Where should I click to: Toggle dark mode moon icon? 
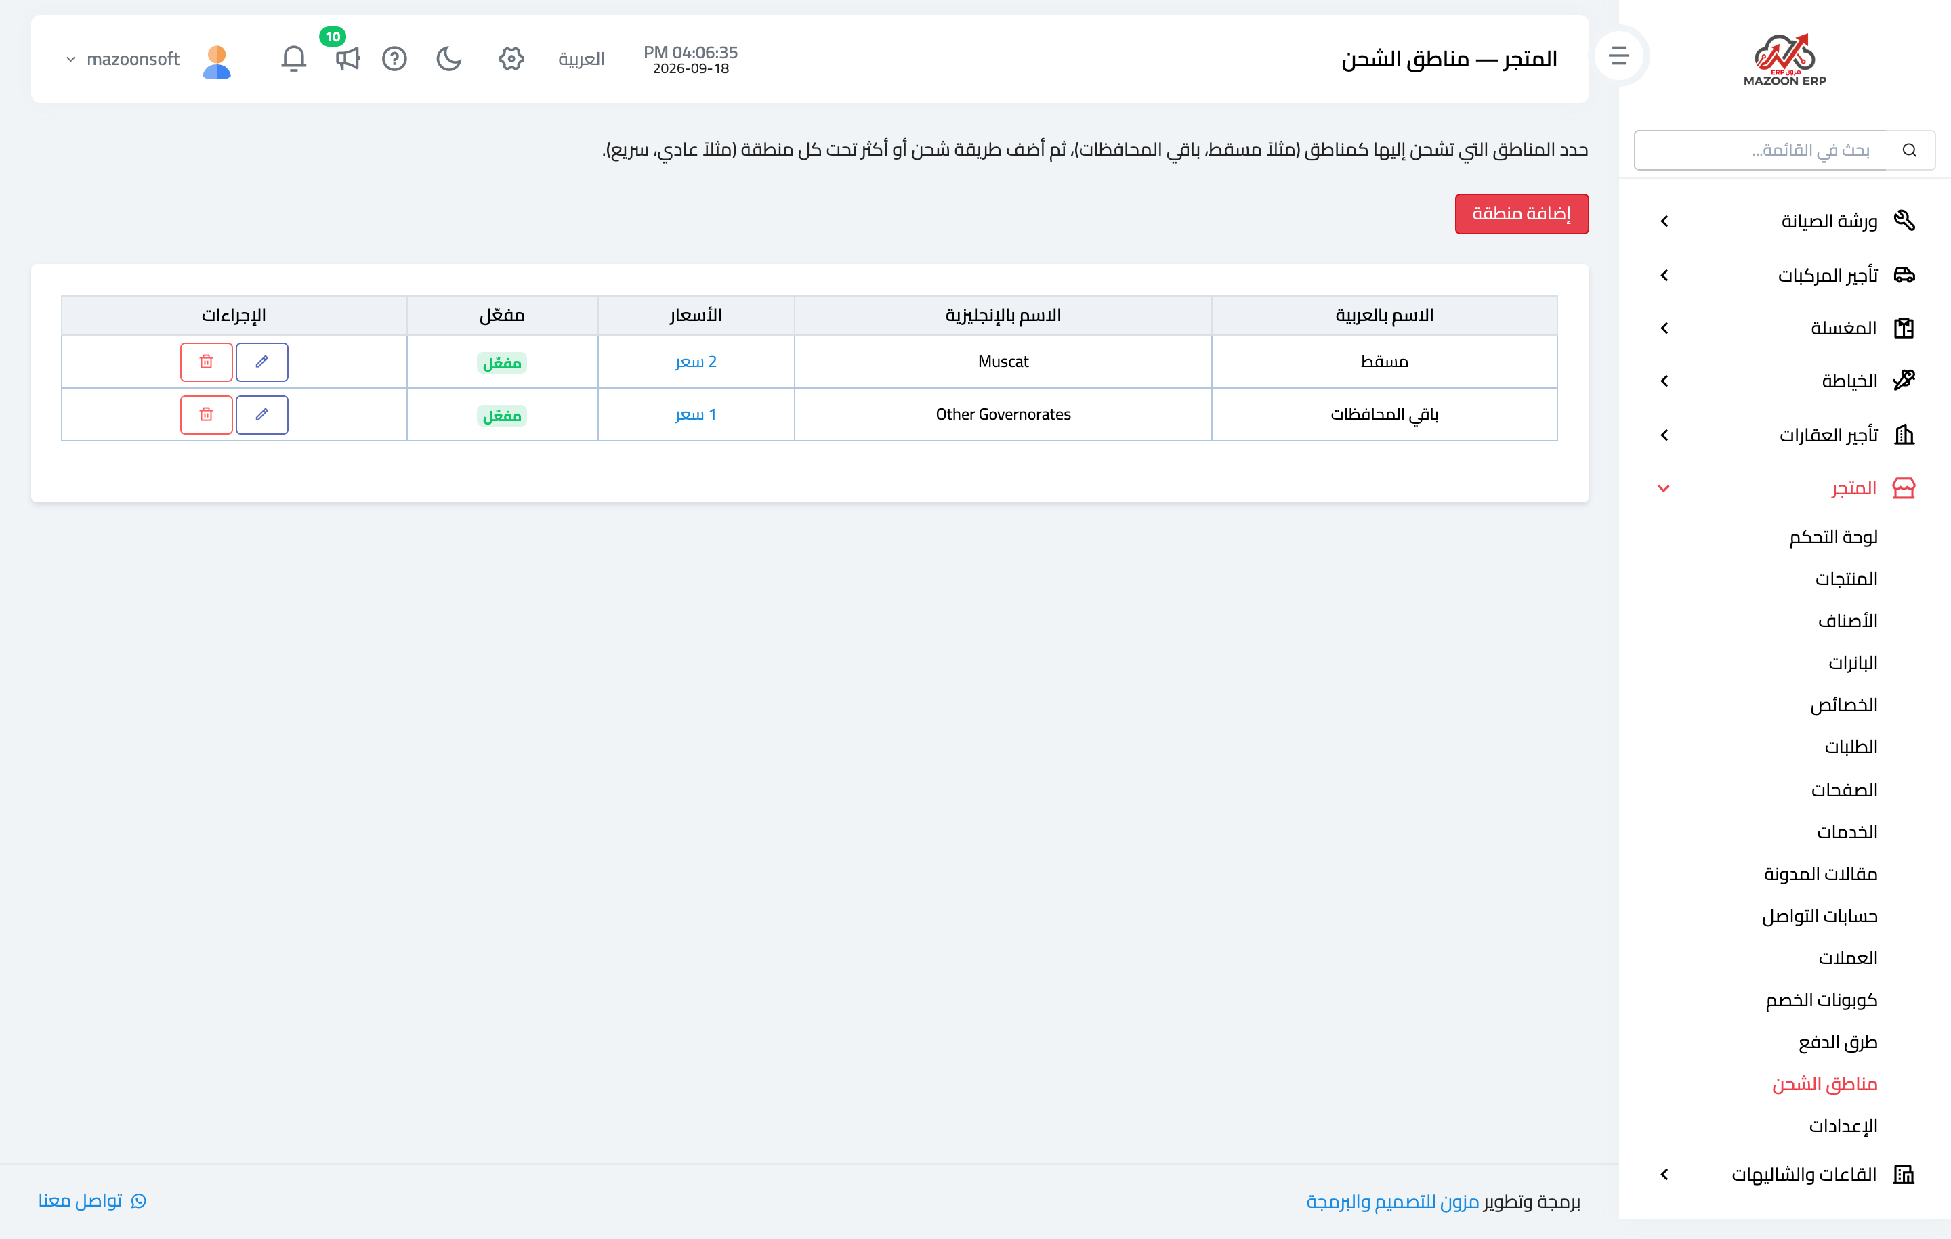(x=449, y=58)
